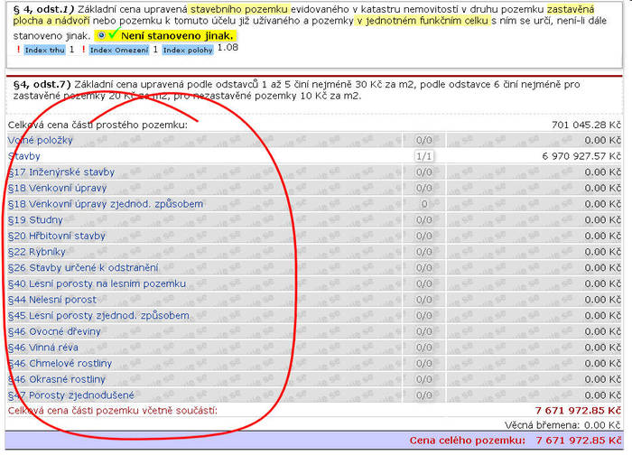Open the Index polohy label
Viewport: 632px width, 455px height.
click(190, 50)
